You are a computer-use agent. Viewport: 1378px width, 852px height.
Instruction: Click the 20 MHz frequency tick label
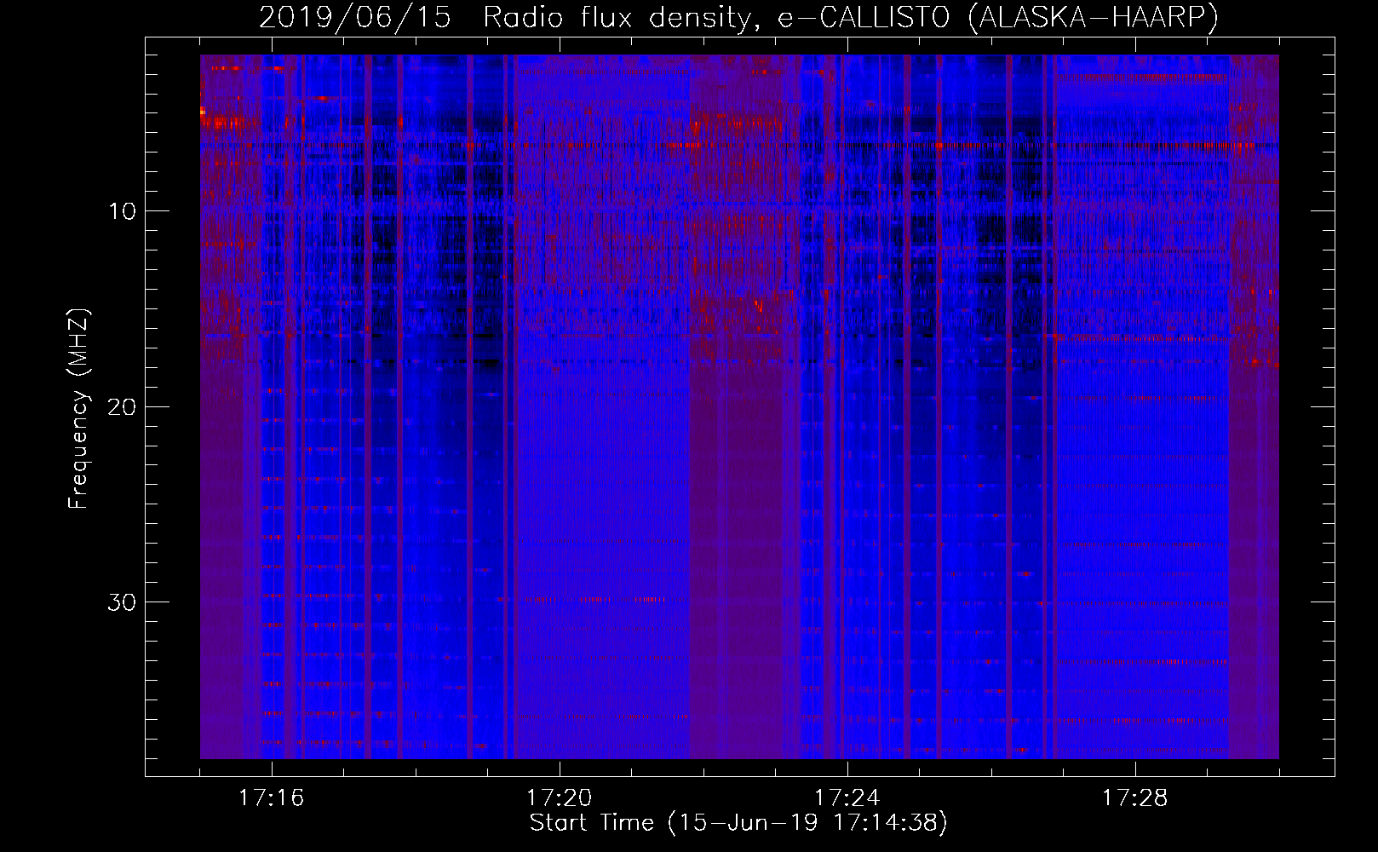(122, 406)
